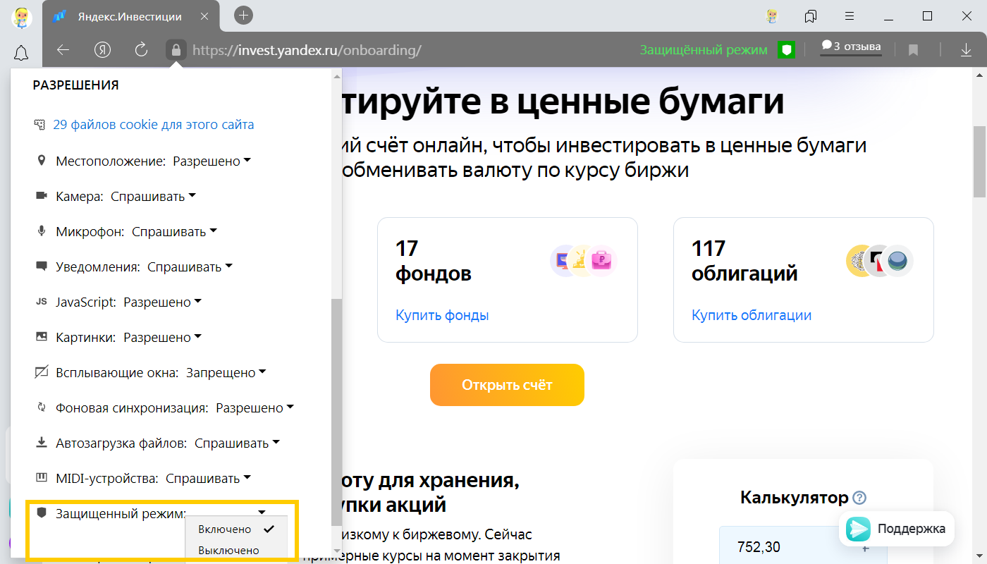Go back with the arrow button
Image resolution: width=987 pixels, height=564 pixels.
tap(63, 49)
